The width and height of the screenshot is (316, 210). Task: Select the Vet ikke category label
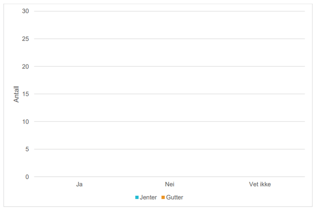pos(260,184)
